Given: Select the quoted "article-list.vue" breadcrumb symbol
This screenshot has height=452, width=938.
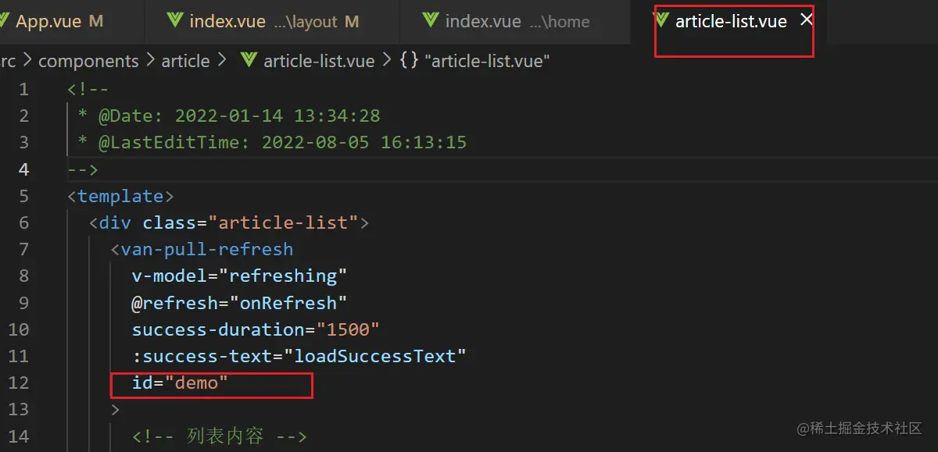Looking at the screenshot, I should pos(487,61).
